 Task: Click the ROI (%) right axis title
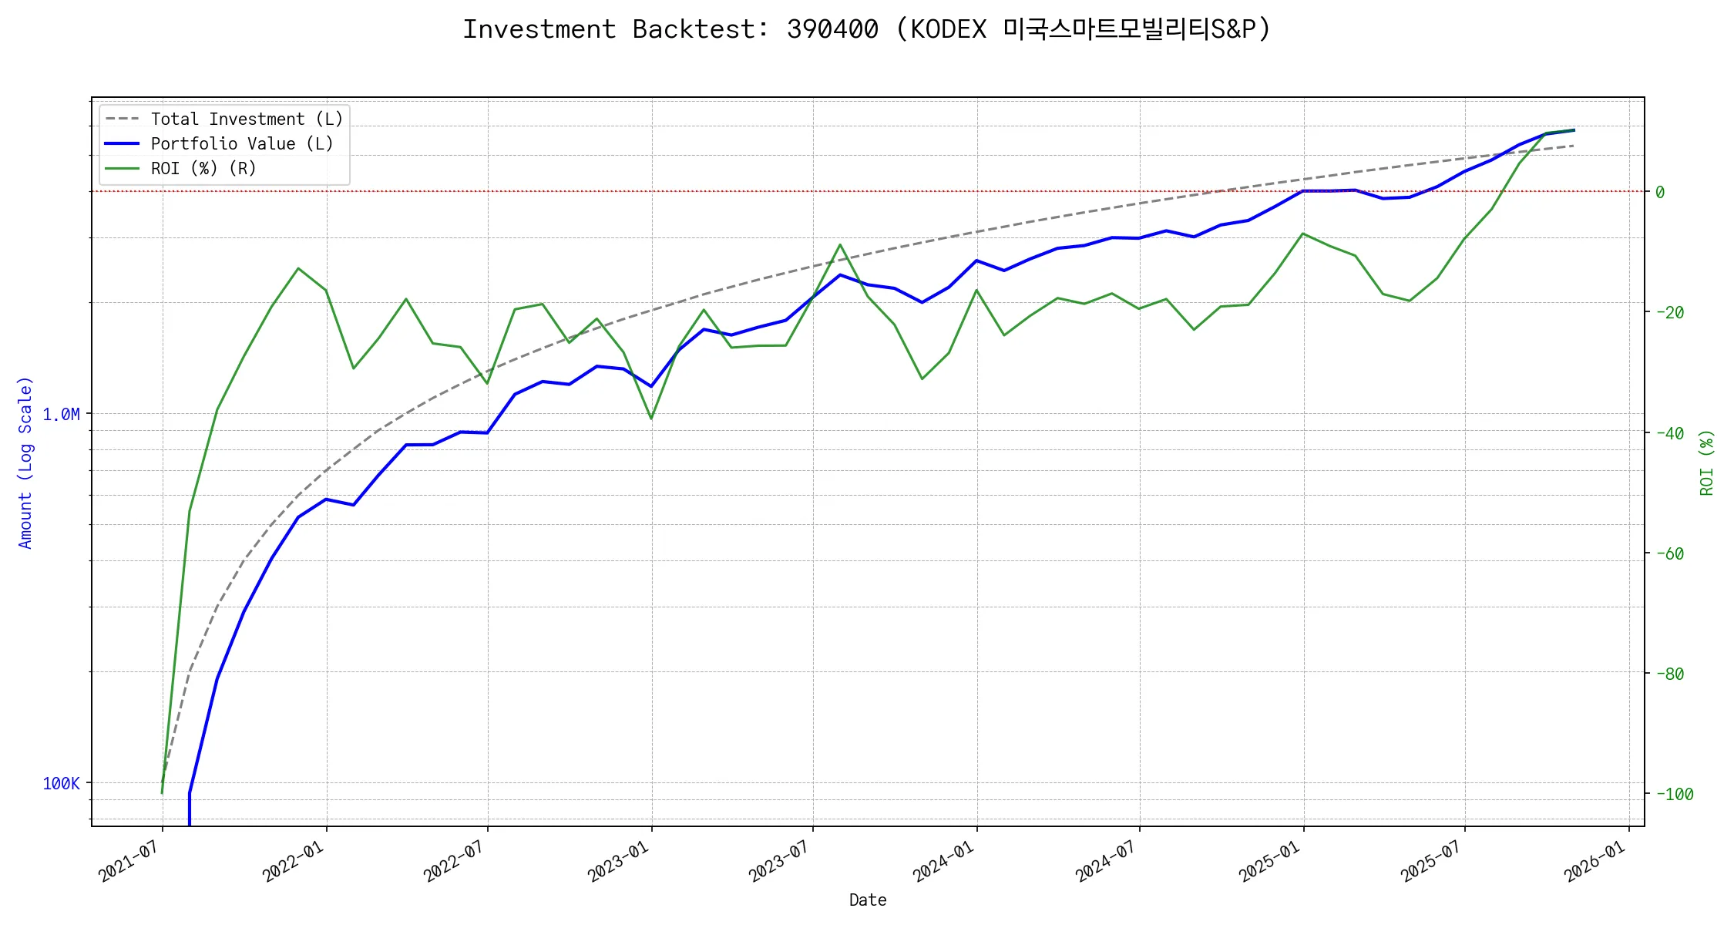1706,462
